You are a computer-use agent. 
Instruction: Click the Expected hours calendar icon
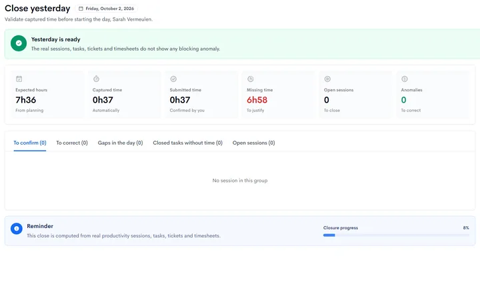19,79
